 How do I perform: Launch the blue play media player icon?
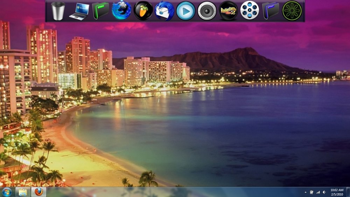pyautogui.click(x=185, y=11)
